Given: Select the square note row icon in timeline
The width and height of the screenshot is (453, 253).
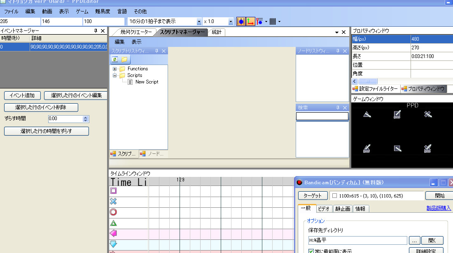Looking at the screenshot, I should (113, 191).
